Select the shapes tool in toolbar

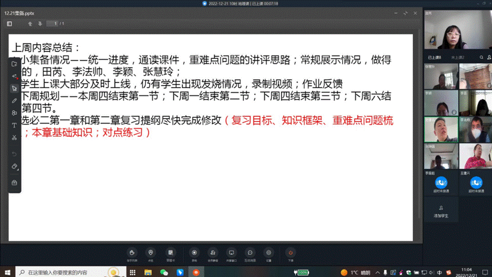[x=14, y=113]
